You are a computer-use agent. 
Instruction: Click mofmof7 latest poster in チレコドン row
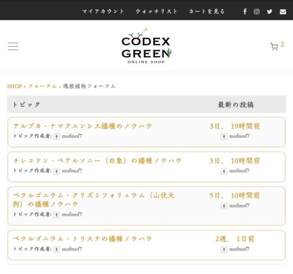239,171
